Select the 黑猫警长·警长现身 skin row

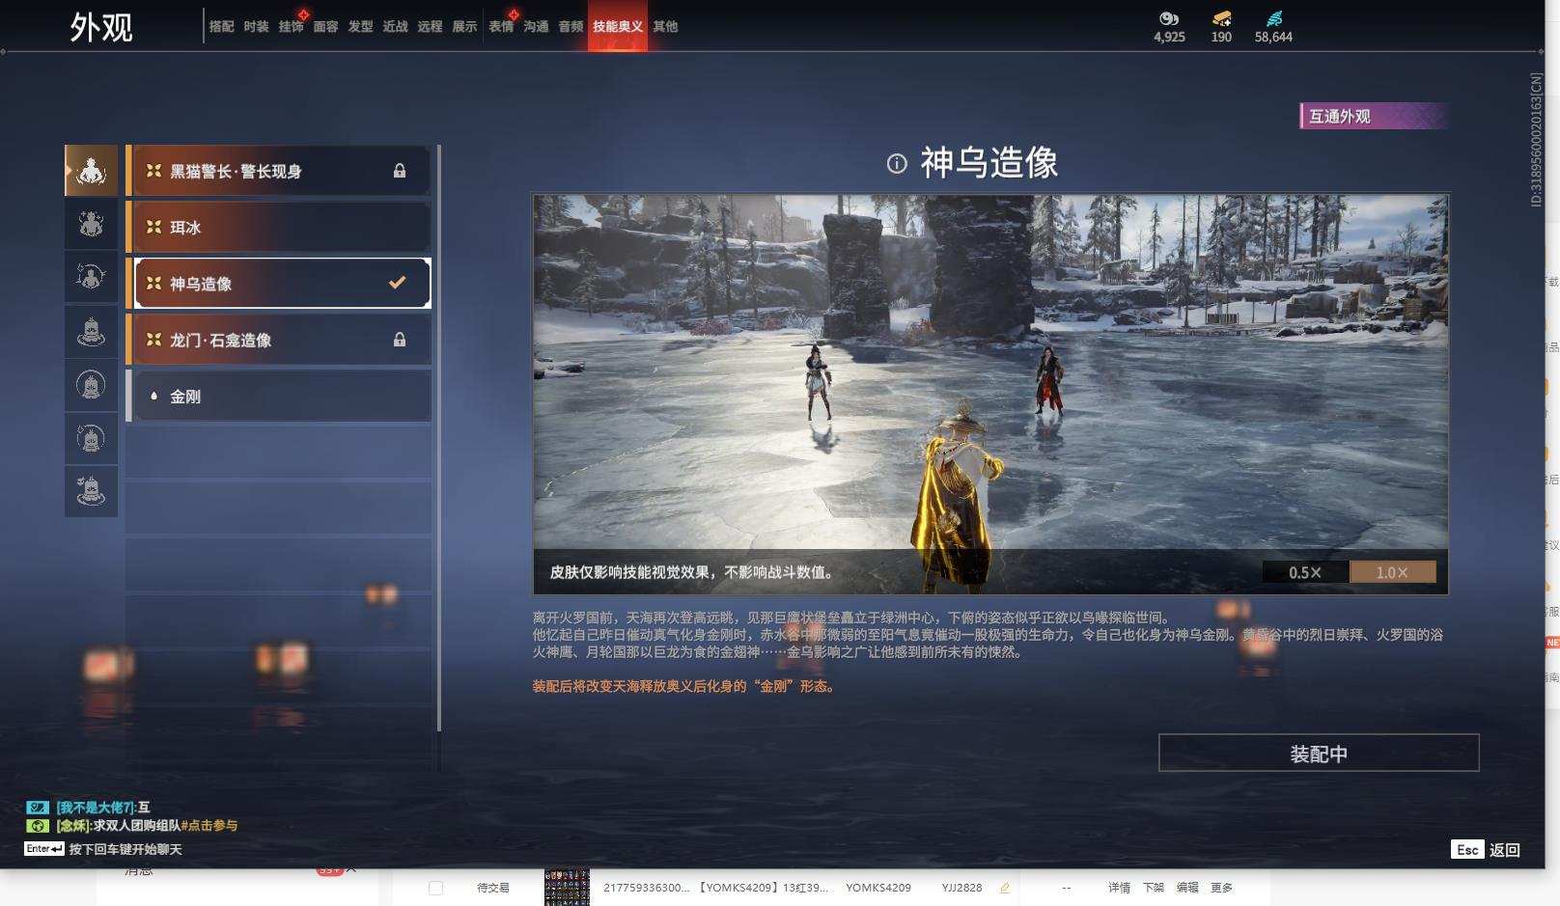(278, 171)
